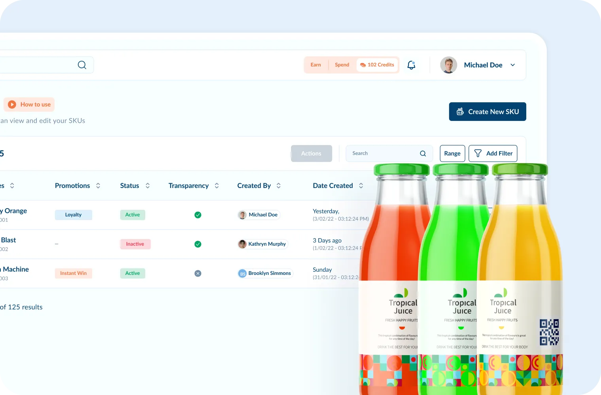Click the Sunday date cell

pos(336,273)
